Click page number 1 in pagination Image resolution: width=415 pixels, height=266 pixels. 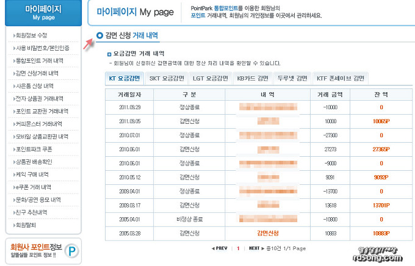(x=238, y=248)
